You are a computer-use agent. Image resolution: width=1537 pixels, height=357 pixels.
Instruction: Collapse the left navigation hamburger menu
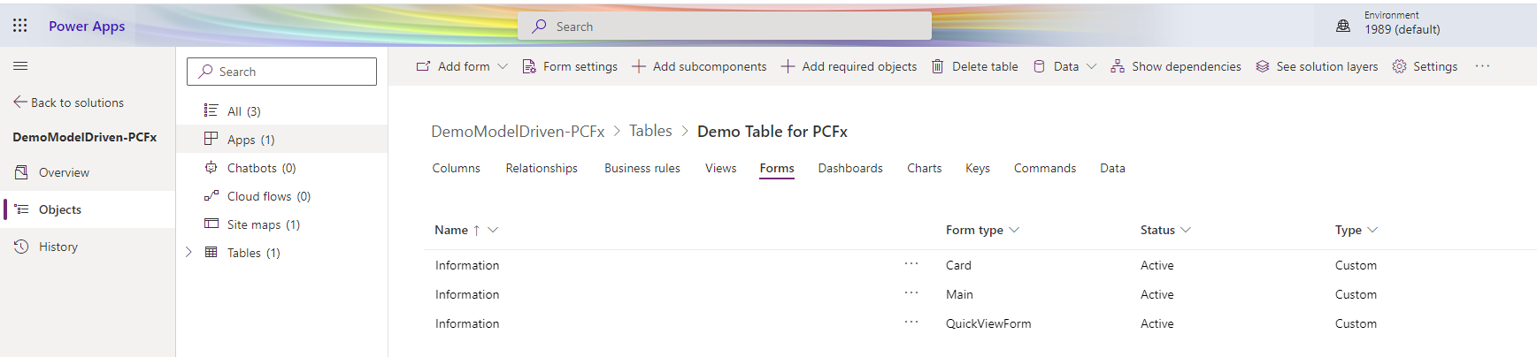20,65
